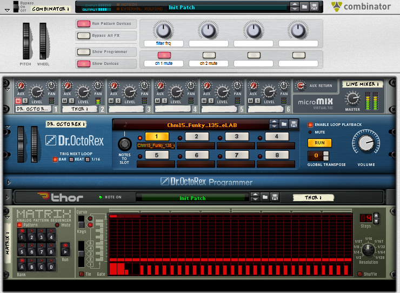This screenshot has height=293, width=400.
Task: Toggle Matrix Pattern enable button
Action: tap(19, 225)
